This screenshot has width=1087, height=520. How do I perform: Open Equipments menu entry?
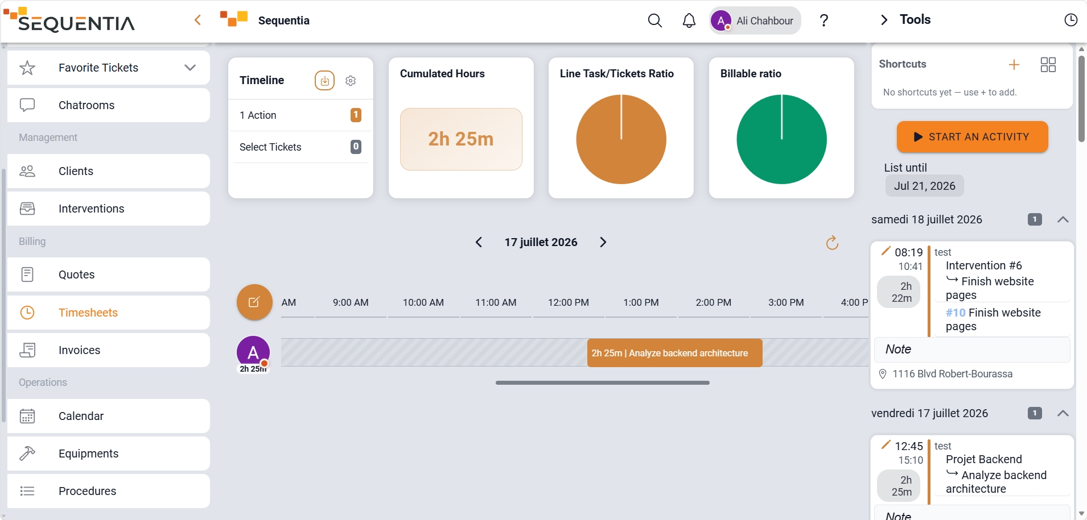click(x=108, y=454)
